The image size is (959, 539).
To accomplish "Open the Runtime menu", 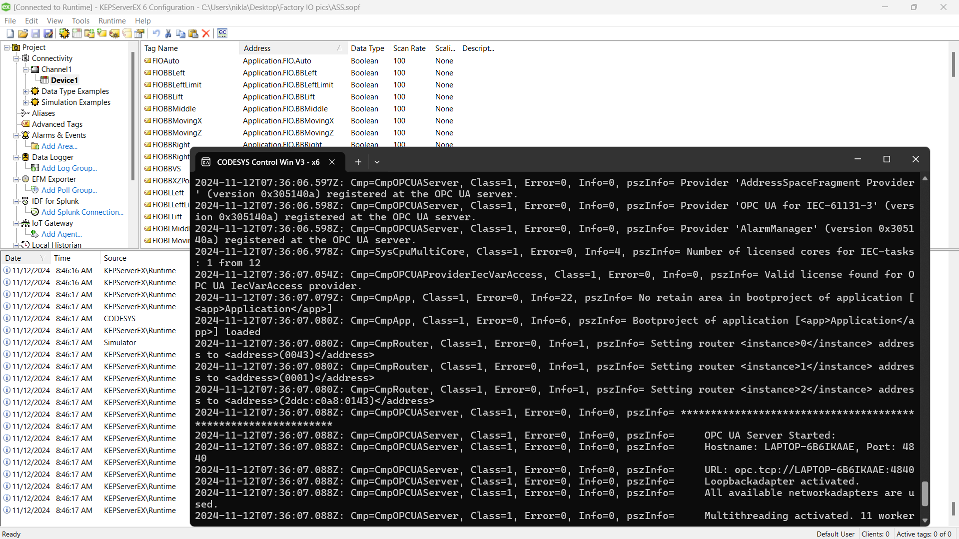I will [x=111, y=20].
